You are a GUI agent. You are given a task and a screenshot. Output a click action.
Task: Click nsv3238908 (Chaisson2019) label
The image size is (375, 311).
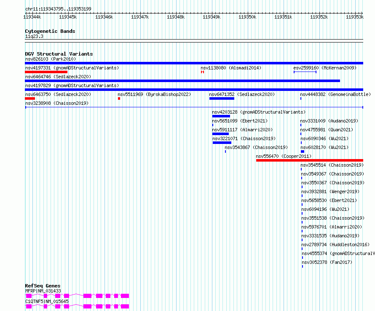57,103
